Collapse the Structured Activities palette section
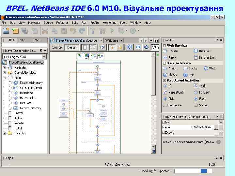Image resolution: width=235 pixels, height=176 pixels. (164, 81)
